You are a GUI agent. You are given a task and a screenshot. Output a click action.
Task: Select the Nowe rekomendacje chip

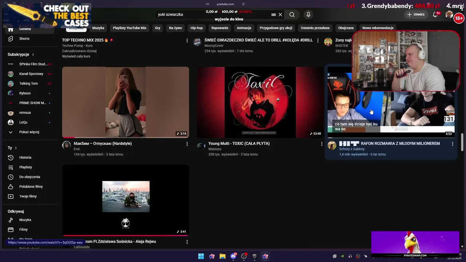click(378, 28)
